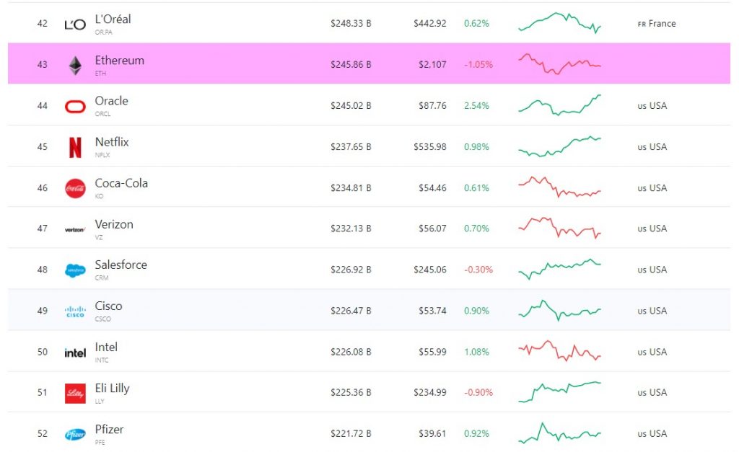Click rank number 43 for Ethereum
The height and width of the screenshot is (452, 739).
pos(43,64)
